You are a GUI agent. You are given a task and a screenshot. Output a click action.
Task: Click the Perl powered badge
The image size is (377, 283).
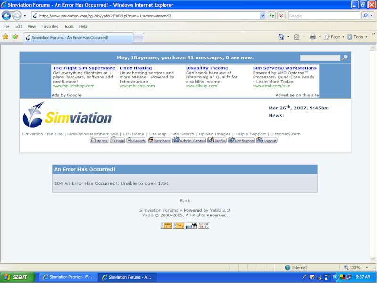click(191, 225)
